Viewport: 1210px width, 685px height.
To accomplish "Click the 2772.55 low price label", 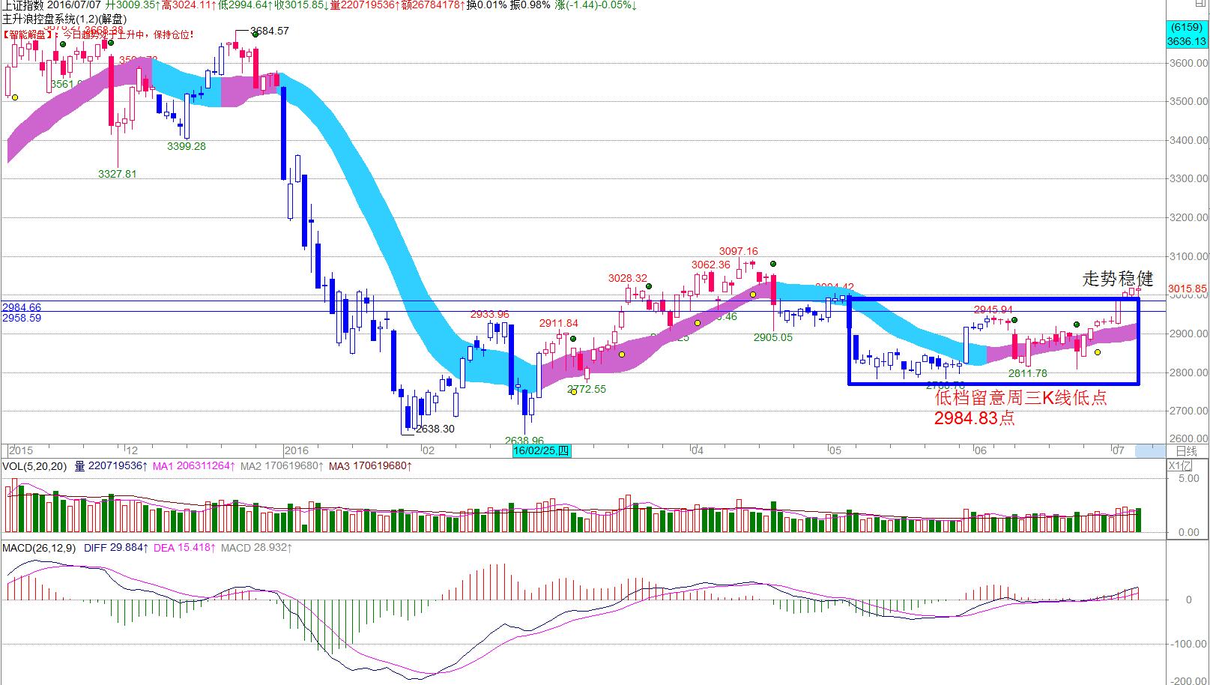I will click(x=587, y=389).
